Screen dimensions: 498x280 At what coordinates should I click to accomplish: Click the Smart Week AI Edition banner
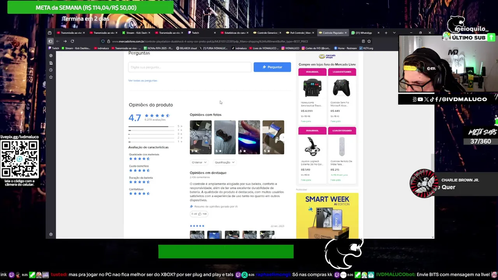327,215
